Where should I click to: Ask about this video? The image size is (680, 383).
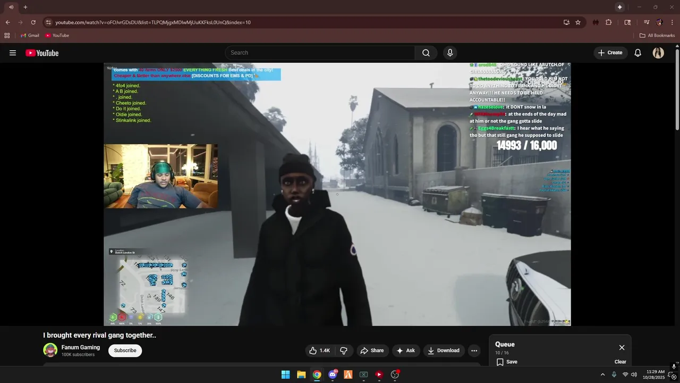click(x=406, y=351)
